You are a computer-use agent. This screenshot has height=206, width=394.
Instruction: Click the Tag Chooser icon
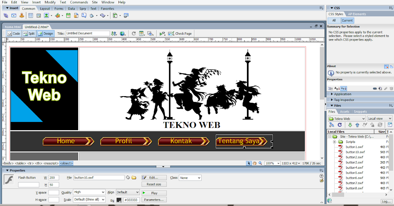coord(125,15)
